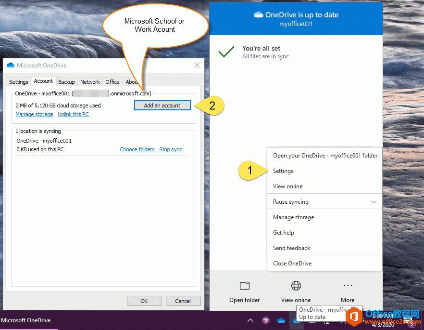Open folder from OneDrive flyout
This screenshot has width=424, height=330.
pos(244,291)
